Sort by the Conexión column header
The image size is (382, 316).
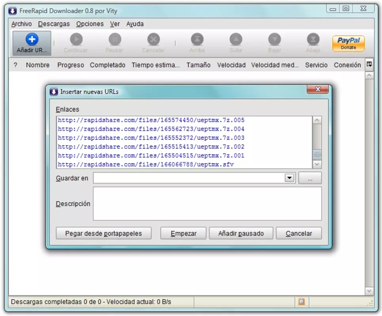point(348,65)
